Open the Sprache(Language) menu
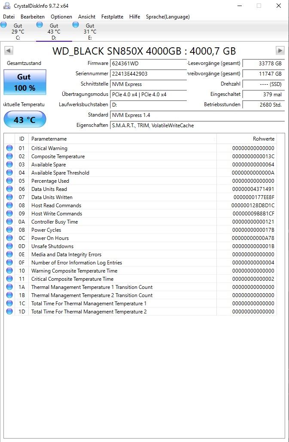Viewport: 289px width, 442px height. tap(168, 17)
